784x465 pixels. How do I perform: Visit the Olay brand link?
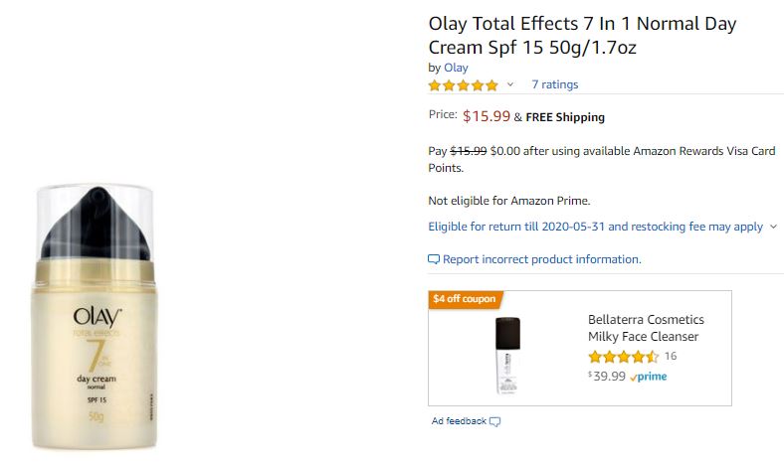click(456, 68)
